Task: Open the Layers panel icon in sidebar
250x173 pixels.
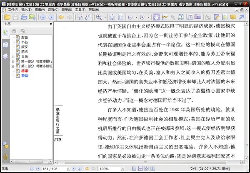Action: [5, 56]
